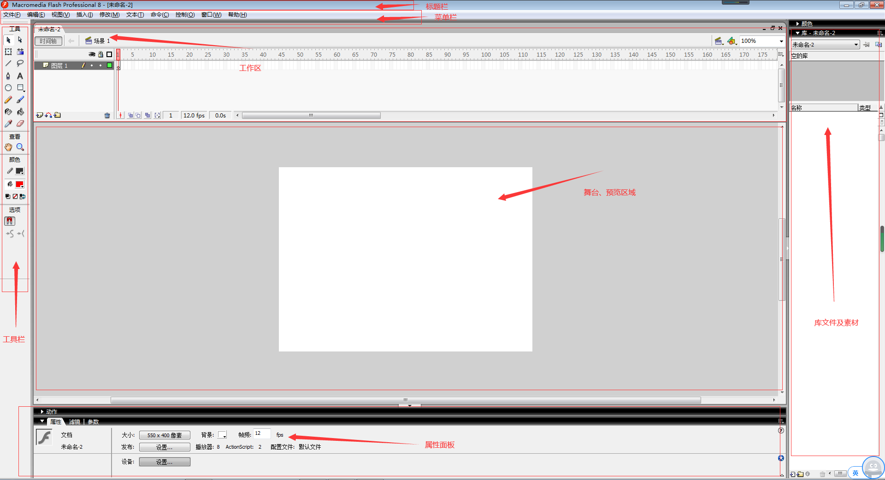Select the Paint Bucket tool

point(20,111)
